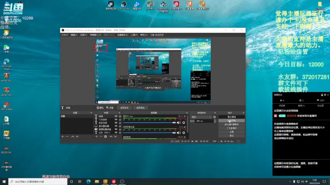The image size is (330, 185).
Task: Open 设置 from the controls panel
Action: tap(231, 132)
